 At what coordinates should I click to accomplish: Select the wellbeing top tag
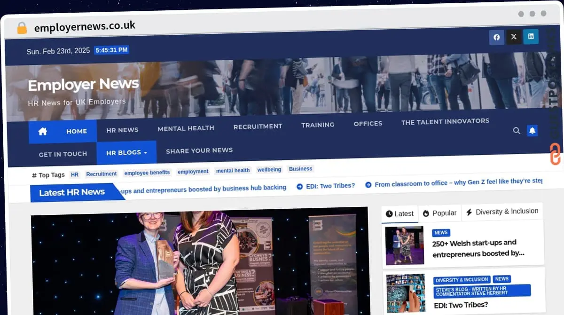click(x=269, y=170)
